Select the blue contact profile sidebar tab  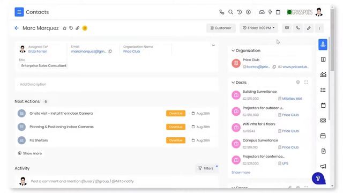coord(323,44)
